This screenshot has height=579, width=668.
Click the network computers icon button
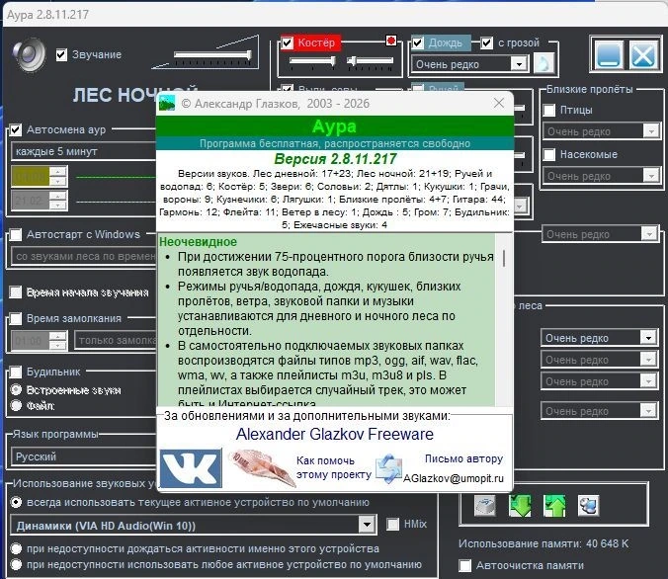[588, 506]
